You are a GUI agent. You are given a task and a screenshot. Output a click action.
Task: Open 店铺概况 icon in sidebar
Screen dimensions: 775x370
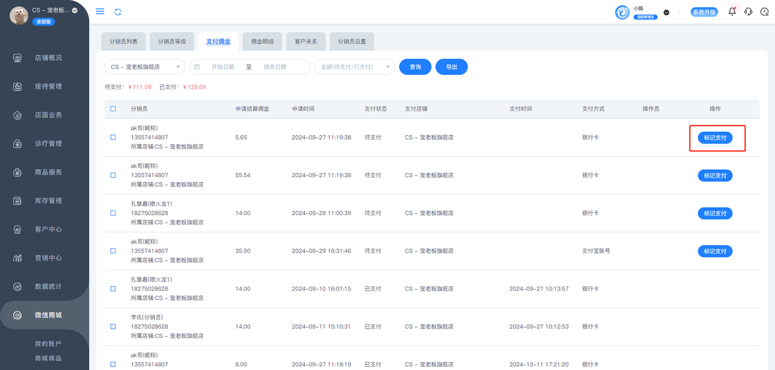(x=18, y=58)
